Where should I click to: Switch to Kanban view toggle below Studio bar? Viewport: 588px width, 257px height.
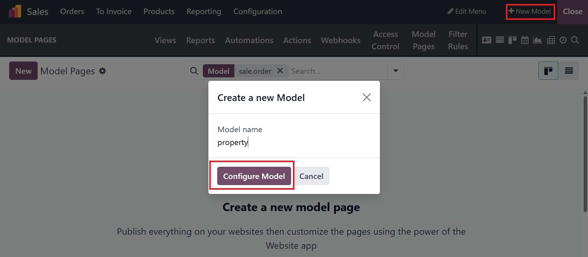click(x=548, y=71)
